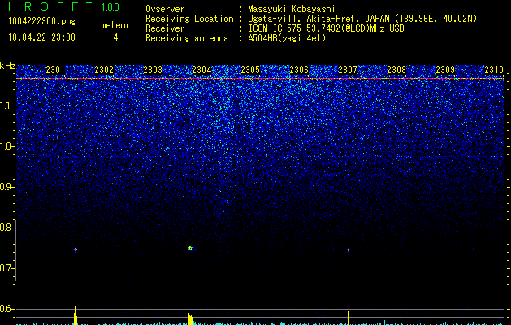Click the Receiving antenna field label
The height and width of the screenshot is (325, 511).
187,38
